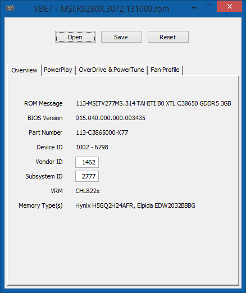Screen dimensions: 246x293
Task: Select VRM value CHL822x
Action: (88, 191)
